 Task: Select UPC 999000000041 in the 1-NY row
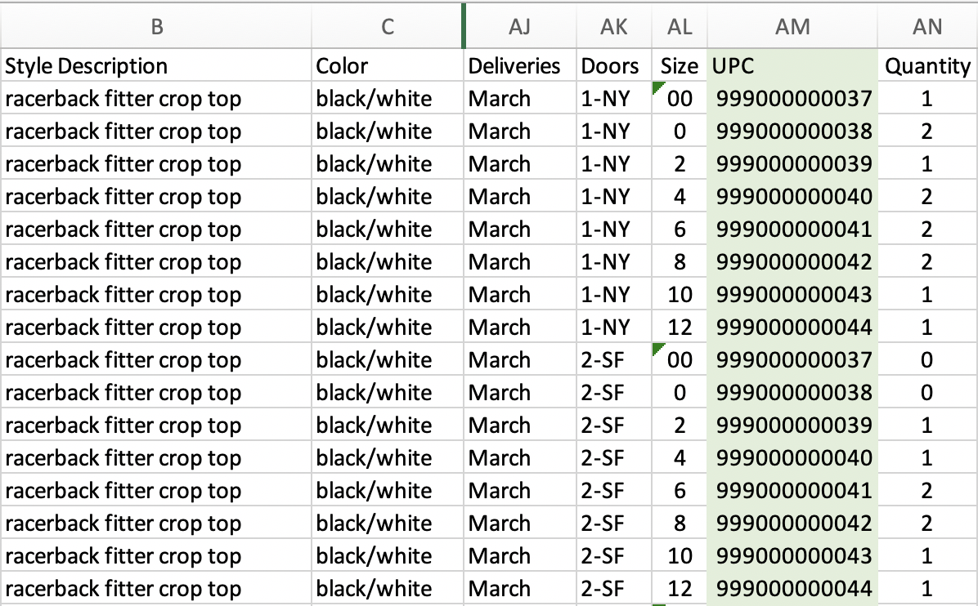pos(792,229)
